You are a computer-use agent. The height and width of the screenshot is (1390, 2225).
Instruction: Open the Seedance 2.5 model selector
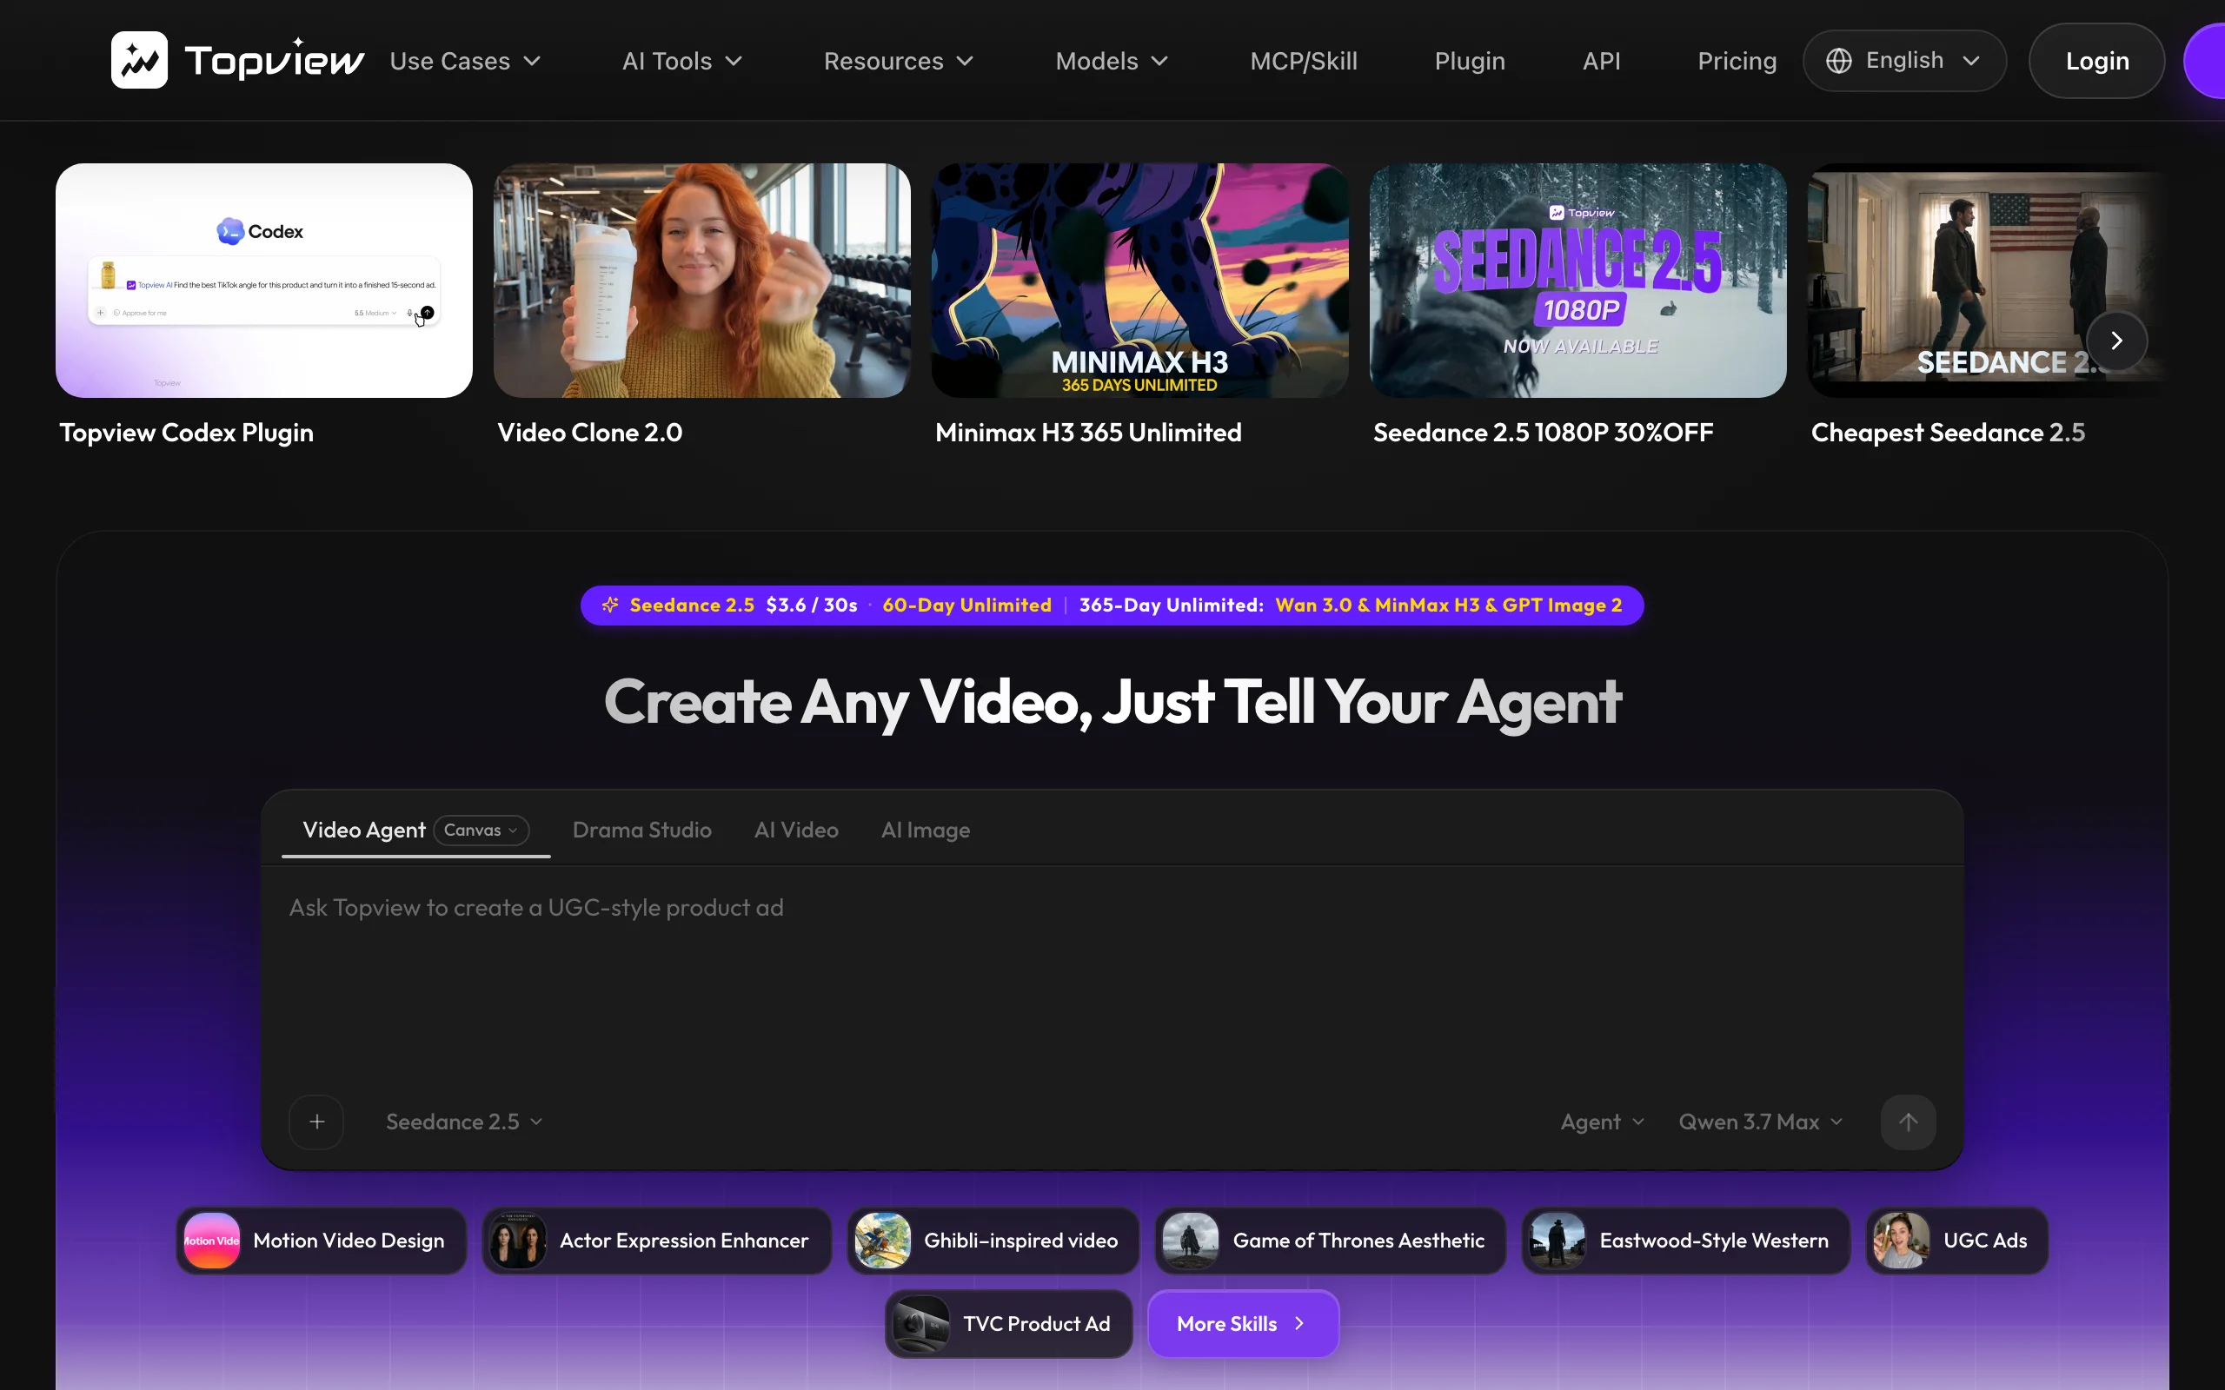coord(464,1122)
